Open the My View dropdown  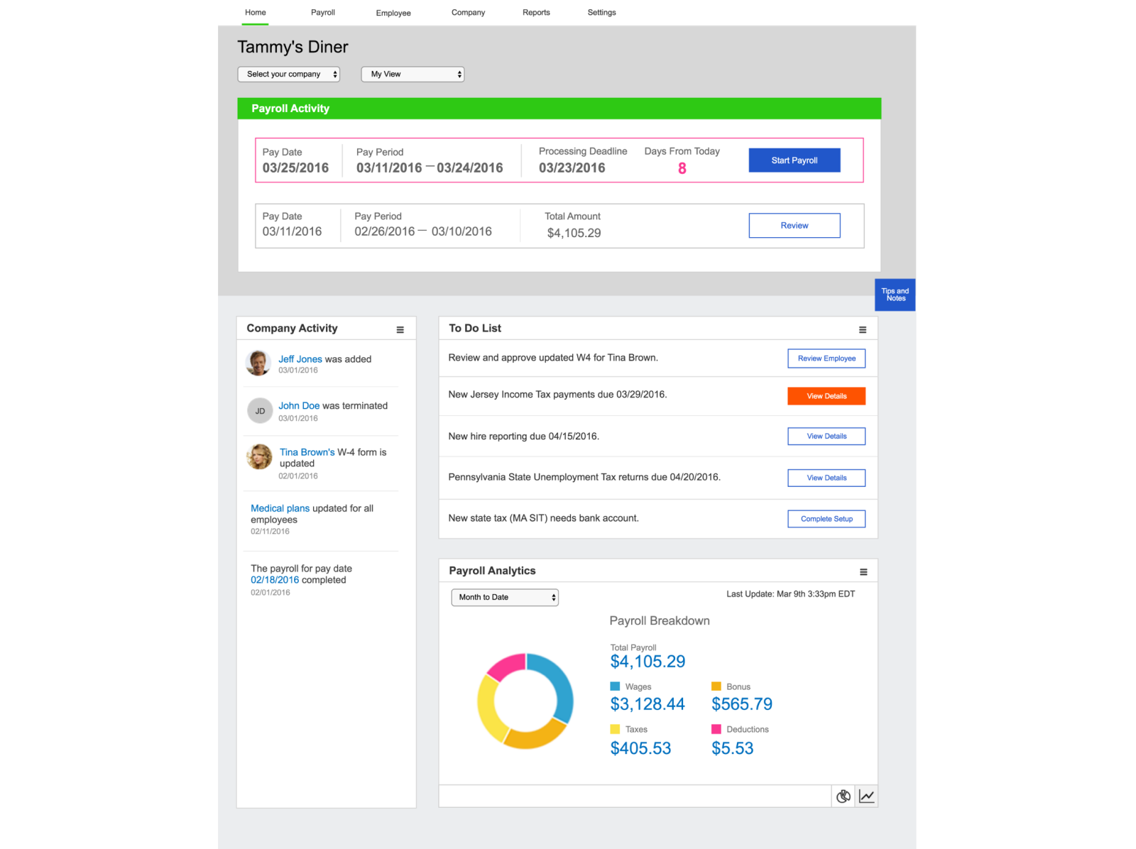tap(412, 74)
